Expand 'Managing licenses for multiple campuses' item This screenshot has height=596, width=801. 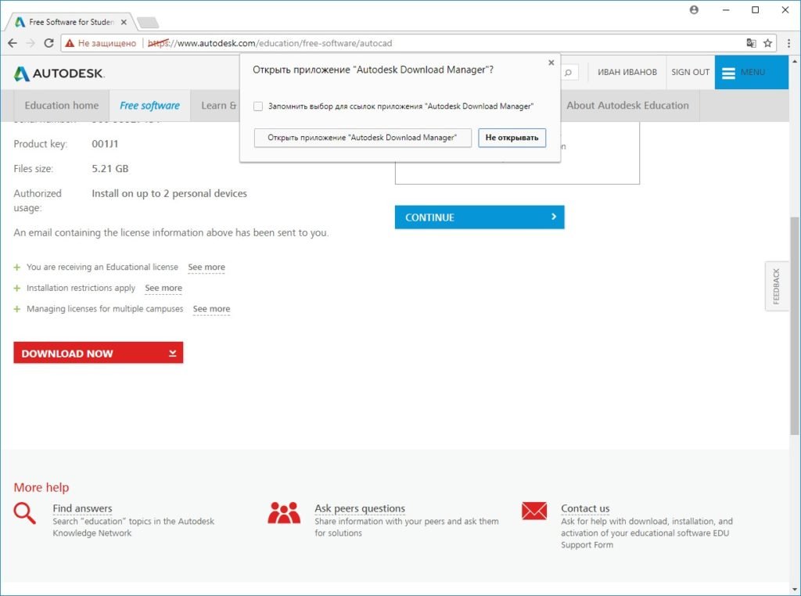pos(17,309)
